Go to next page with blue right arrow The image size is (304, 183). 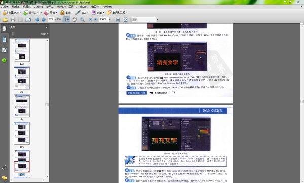pyautogui.click(x=44, y=20)
